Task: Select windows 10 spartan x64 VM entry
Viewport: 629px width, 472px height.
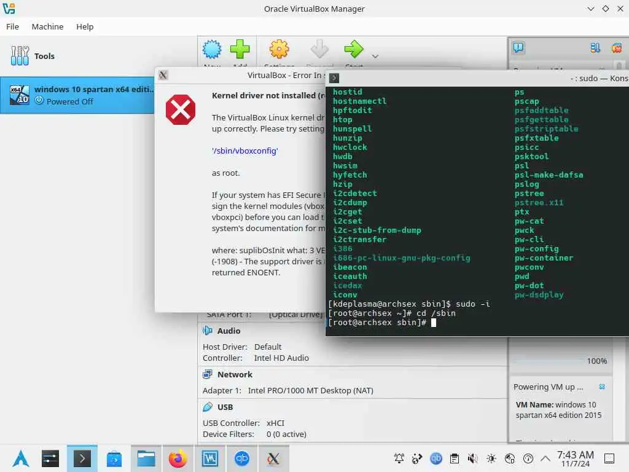Action: point(77,95)
